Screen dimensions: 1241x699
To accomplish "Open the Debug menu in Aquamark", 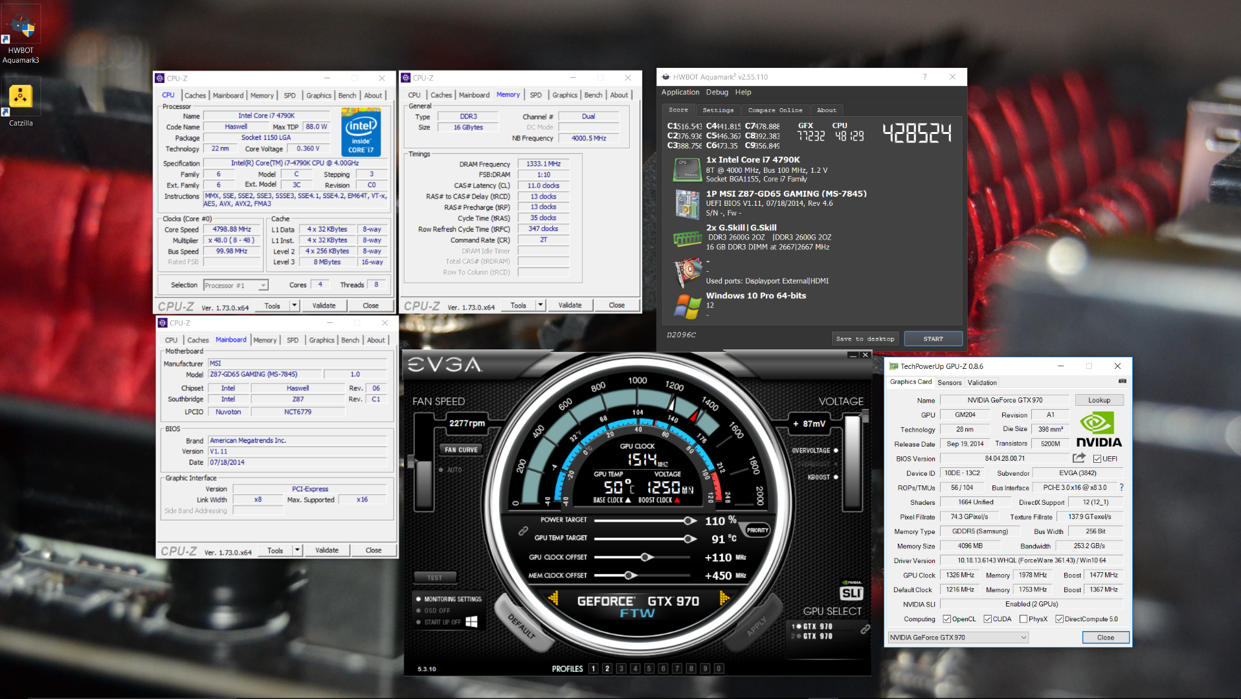I will pos(717,93).
